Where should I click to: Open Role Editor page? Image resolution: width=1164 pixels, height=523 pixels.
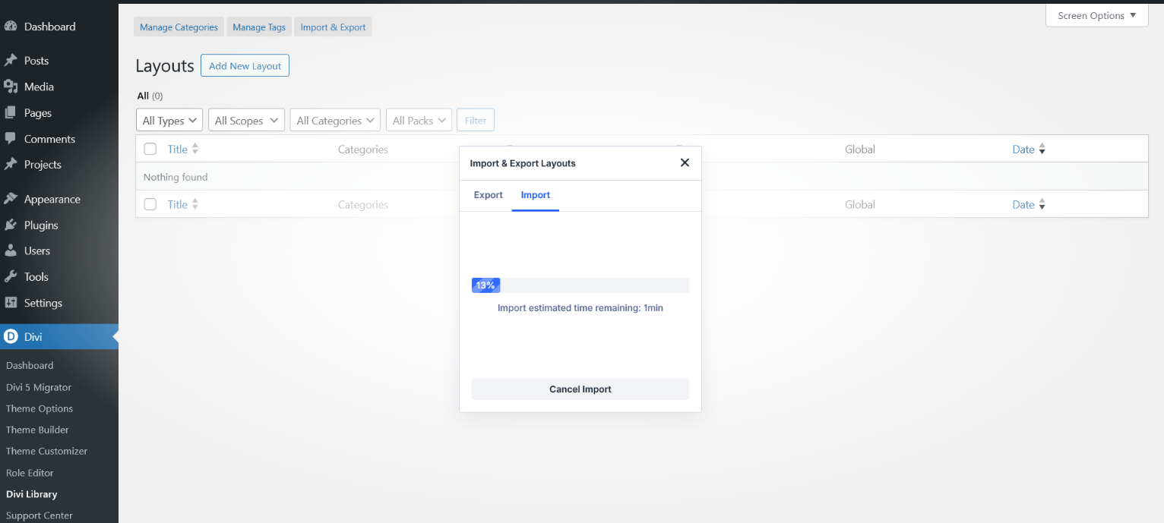tap(30, 472)
